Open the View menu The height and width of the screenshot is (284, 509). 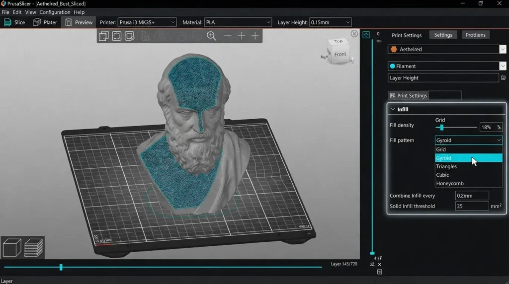[x=30, y=12]
